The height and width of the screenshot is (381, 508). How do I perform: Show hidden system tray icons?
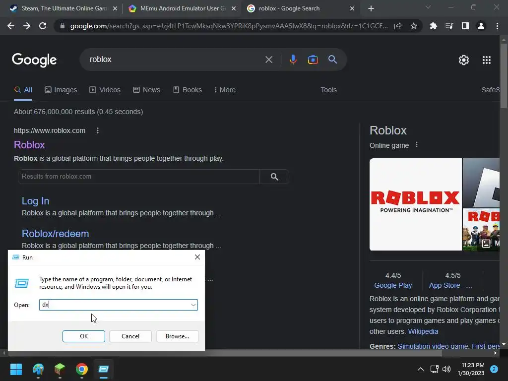click(x=420, y=369)
